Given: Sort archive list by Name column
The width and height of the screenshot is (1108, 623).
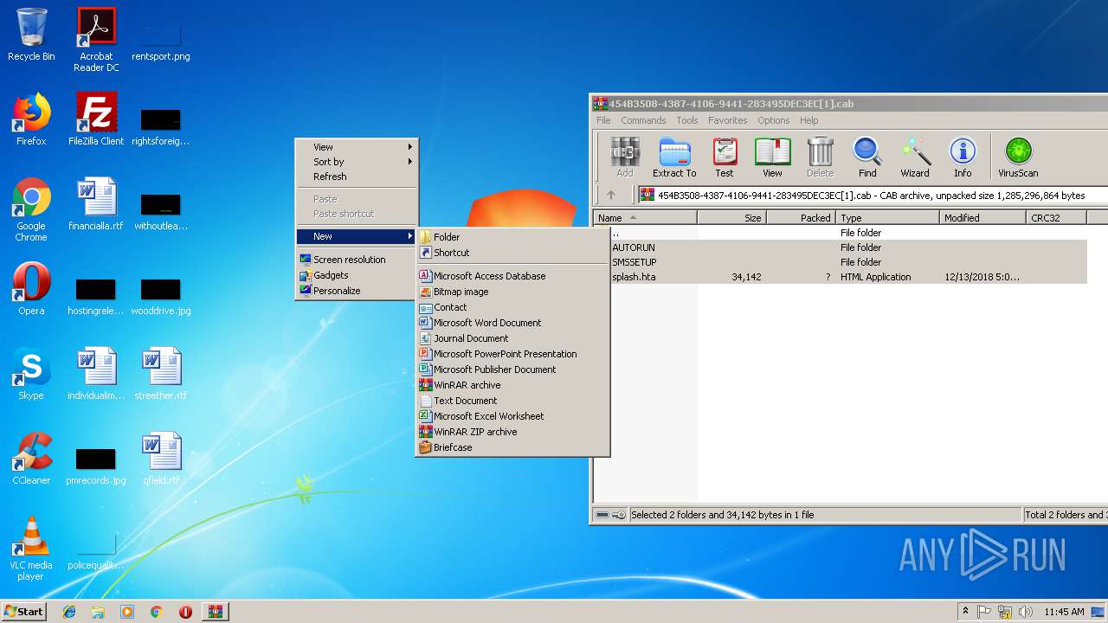Looking at the screenshot, I should coord(646,218).
